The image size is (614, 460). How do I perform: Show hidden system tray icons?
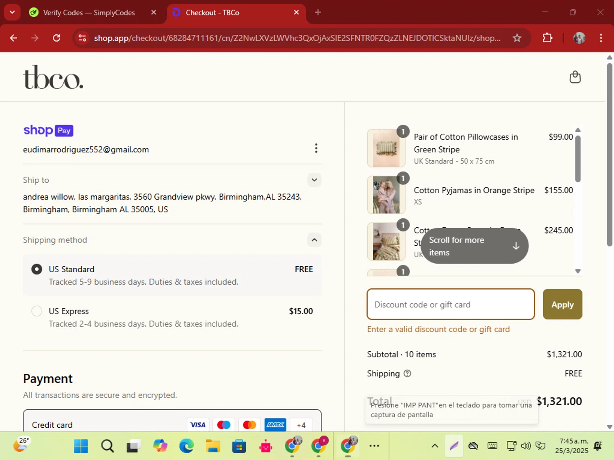tap(435, 446)
